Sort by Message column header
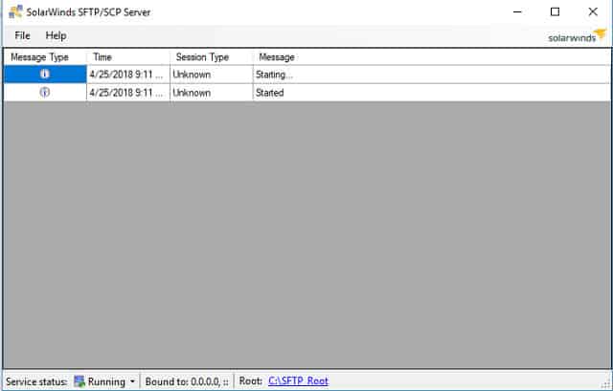Viewport: 613px width, 391px height. tap(432, 57)
